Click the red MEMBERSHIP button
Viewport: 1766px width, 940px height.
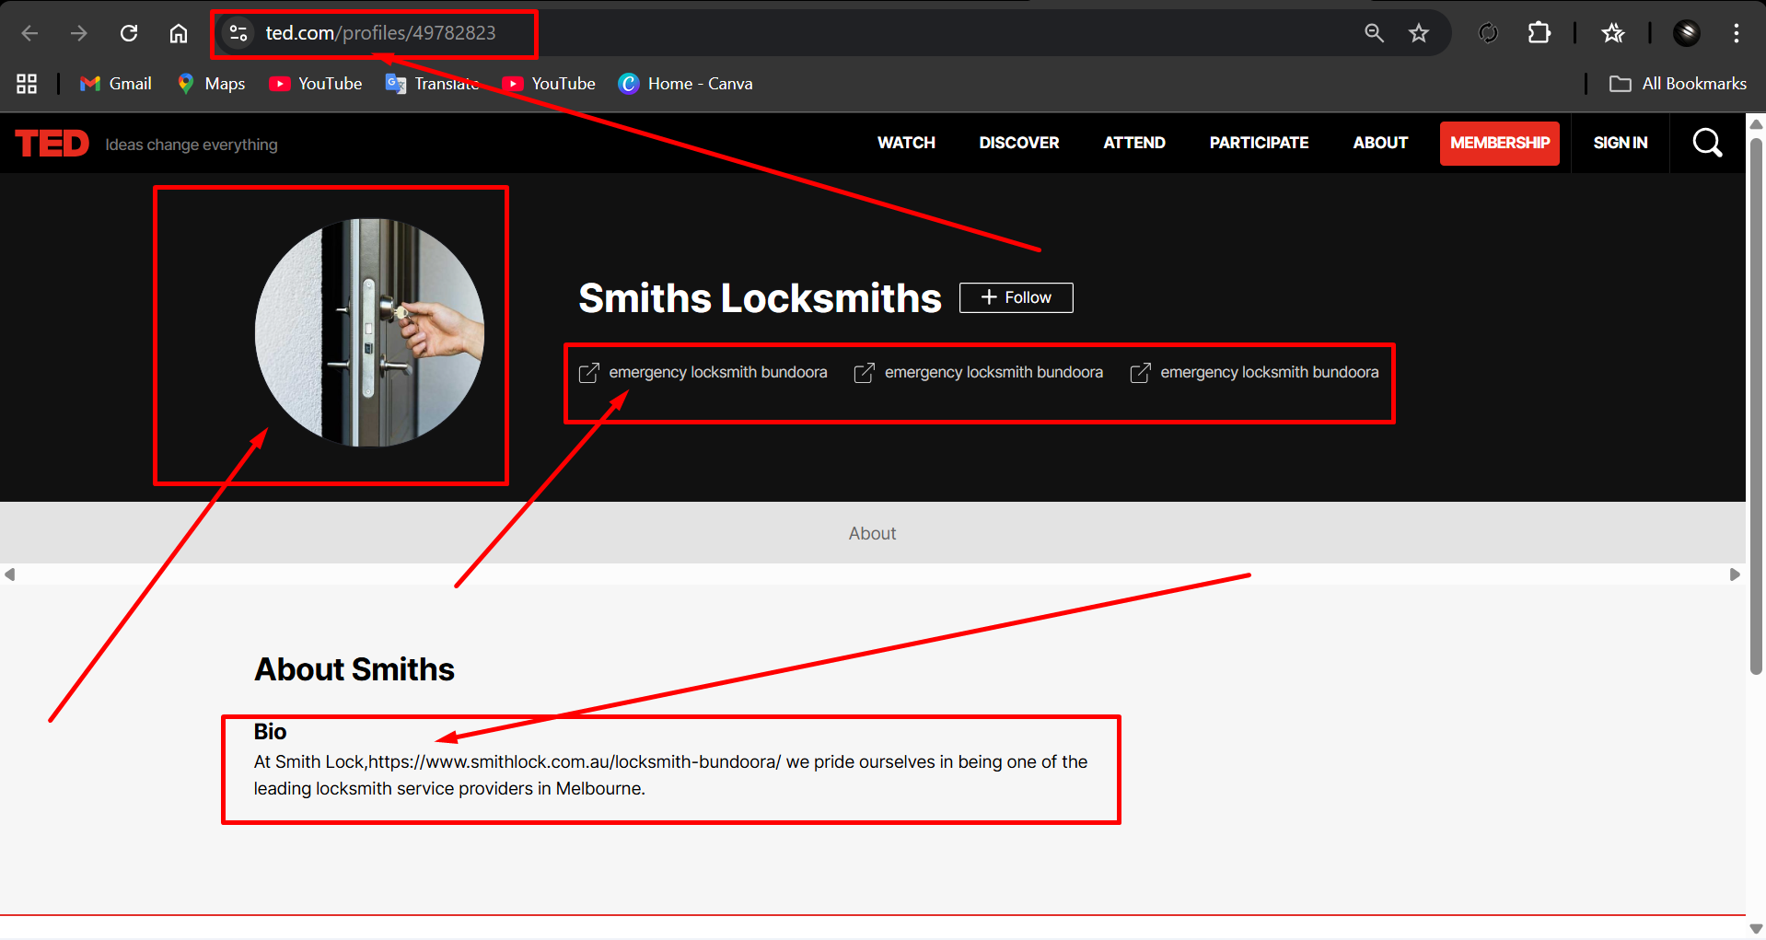pos(1499,143)
